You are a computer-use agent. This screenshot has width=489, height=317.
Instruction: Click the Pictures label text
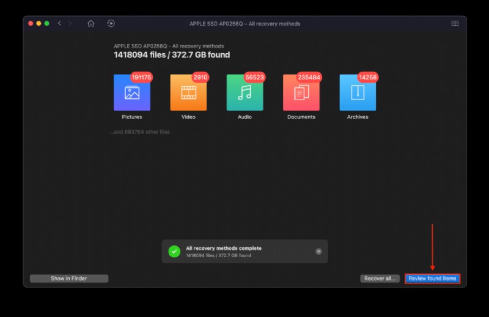click(x=132, y=117)
